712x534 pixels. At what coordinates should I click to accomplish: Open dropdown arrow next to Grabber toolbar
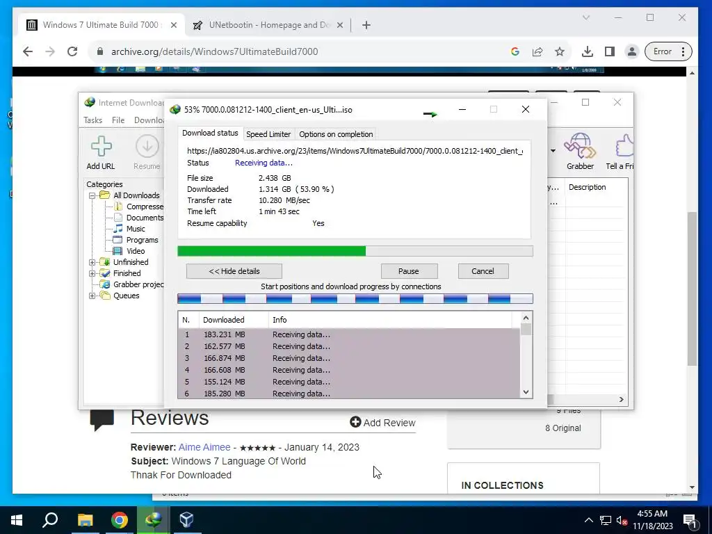(x=553, y=151)
